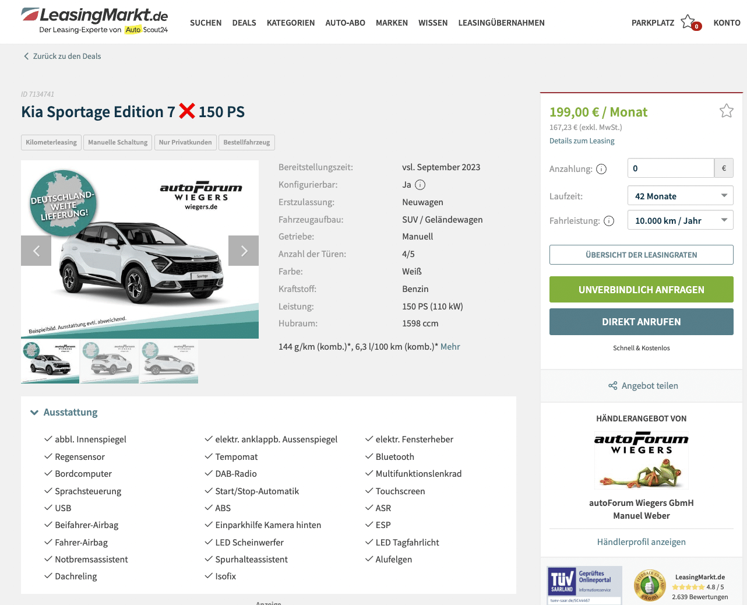Screen dimensions: 747x605
Task: Click the LED Tagfahrlicht equipment entry
Action: pyautogui.click(x=407, y=543)
